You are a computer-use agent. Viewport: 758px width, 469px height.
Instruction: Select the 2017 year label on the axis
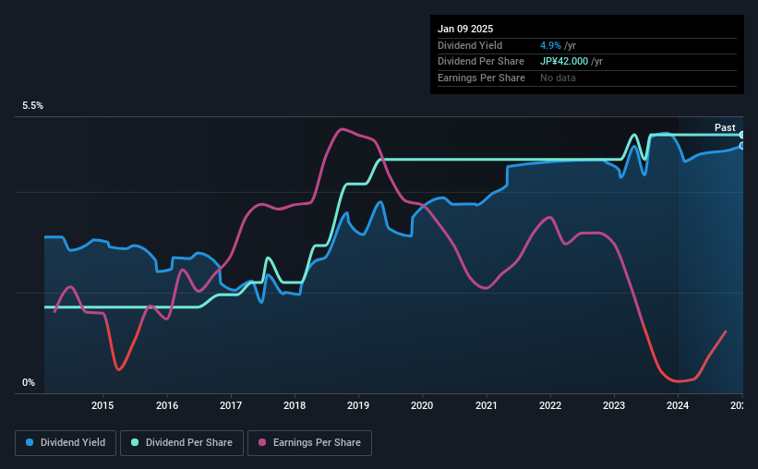[x=231, y=405]
